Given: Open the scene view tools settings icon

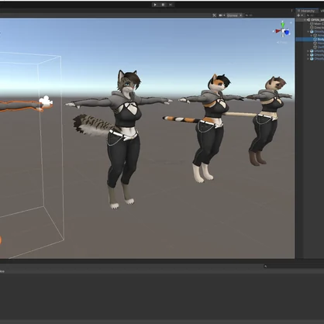Looking at the screenshot, I should pyautogui.click(x=214, y=16).
